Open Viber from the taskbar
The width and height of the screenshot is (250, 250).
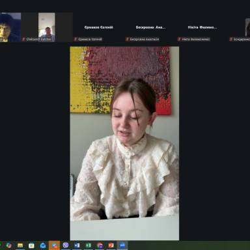[x=66, y=245]
